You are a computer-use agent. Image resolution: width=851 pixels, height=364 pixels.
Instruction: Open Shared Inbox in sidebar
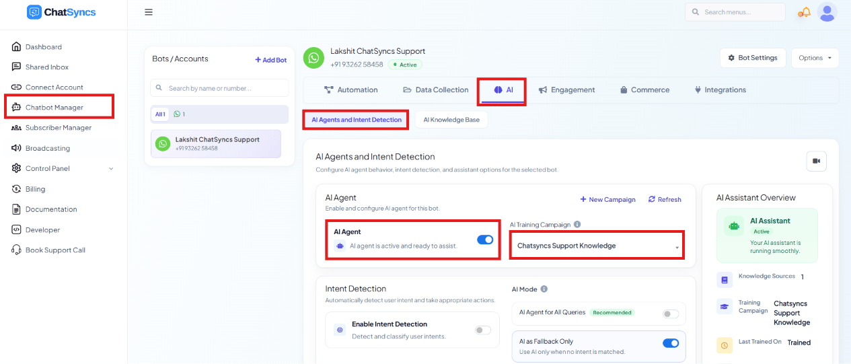point(47,67)
